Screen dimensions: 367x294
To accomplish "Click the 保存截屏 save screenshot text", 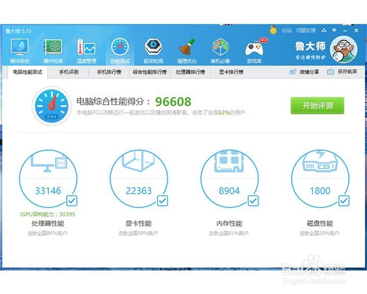I will 347,72.
